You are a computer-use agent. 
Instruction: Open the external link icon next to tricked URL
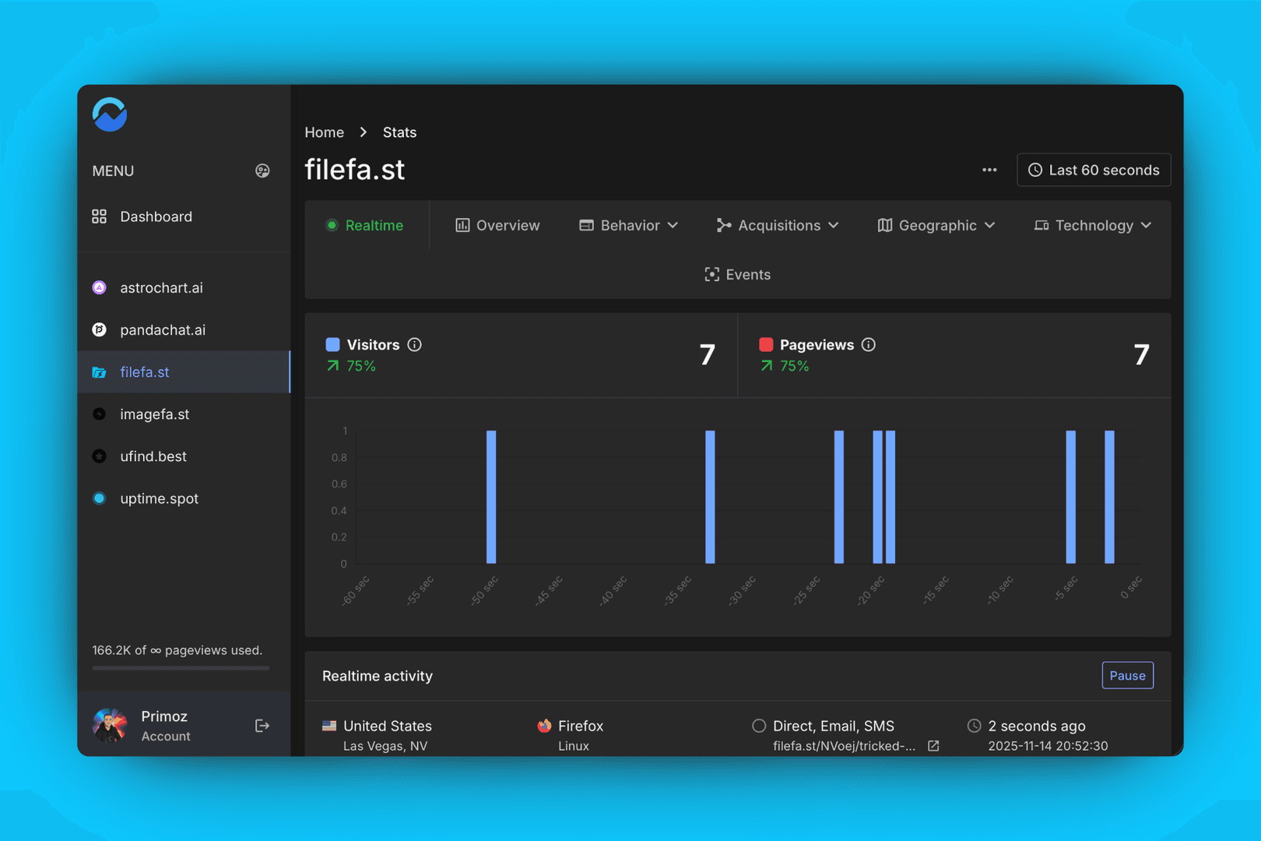click(933, 745)
